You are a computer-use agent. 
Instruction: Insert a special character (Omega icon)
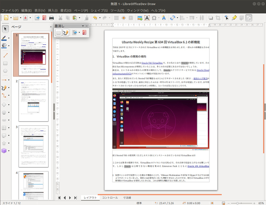(x=154, y=18)
